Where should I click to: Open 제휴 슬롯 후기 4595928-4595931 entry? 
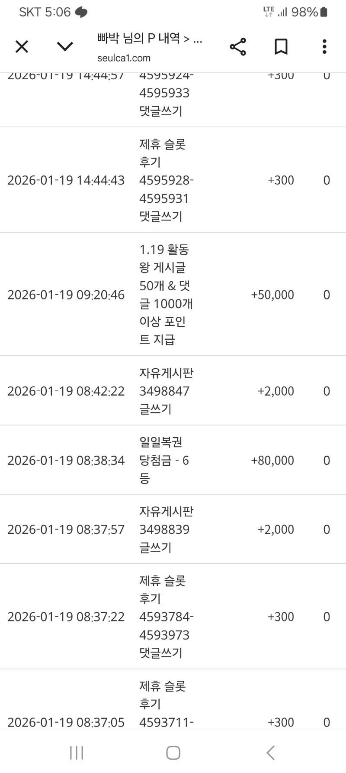pos(166,180)
